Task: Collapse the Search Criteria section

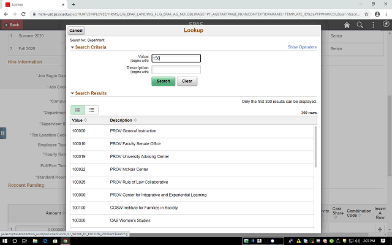Action: click(x=72, y=47)
